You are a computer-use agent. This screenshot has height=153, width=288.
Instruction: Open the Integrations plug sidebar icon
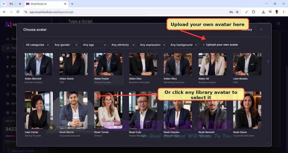tap(8, 85)
